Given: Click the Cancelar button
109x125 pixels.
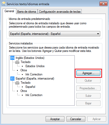Looking at the screenshot, I should [76, 119].
